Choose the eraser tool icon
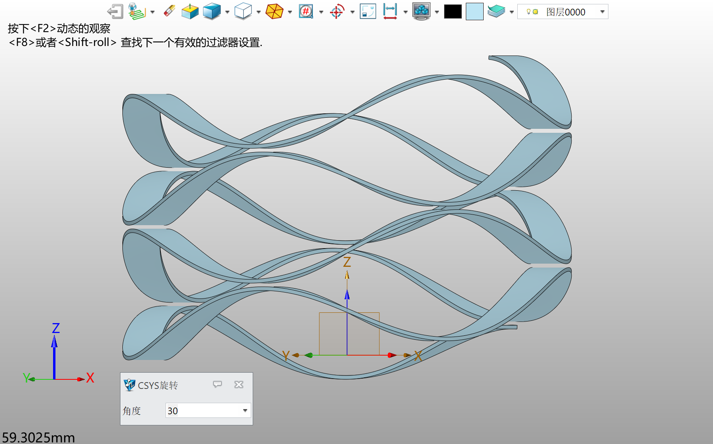This screenshot has height=444, width=713. pos(169,11)
